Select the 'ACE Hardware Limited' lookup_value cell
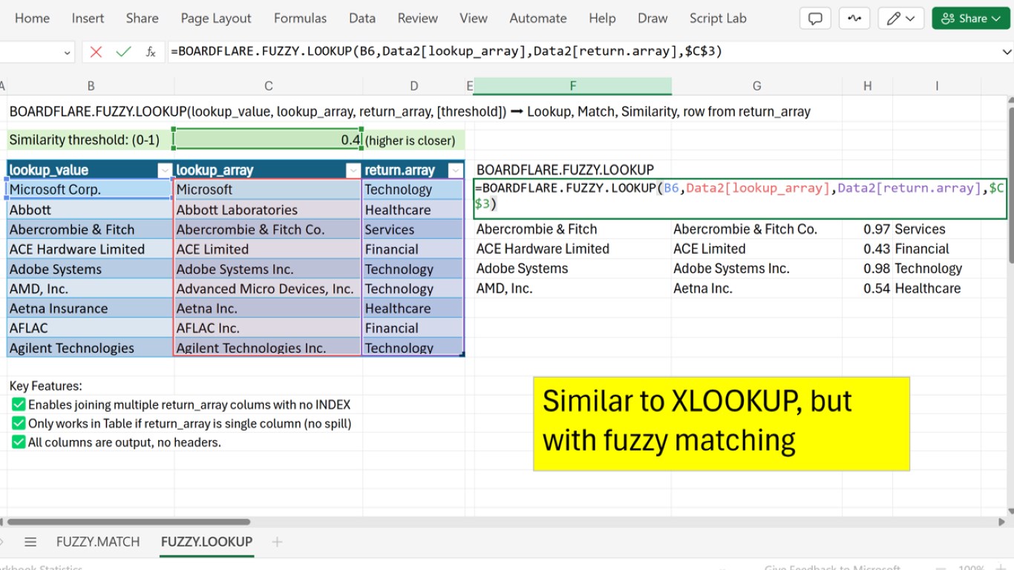 coord(90,249)
